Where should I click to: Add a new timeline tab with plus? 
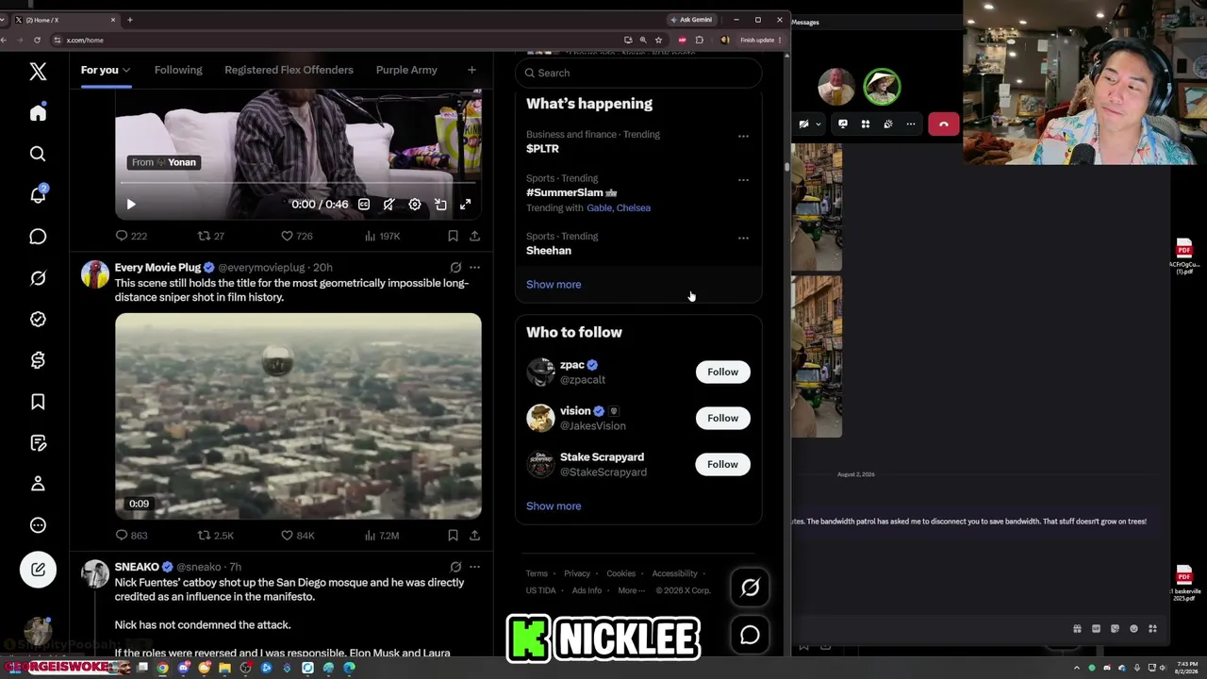(471, 70)
